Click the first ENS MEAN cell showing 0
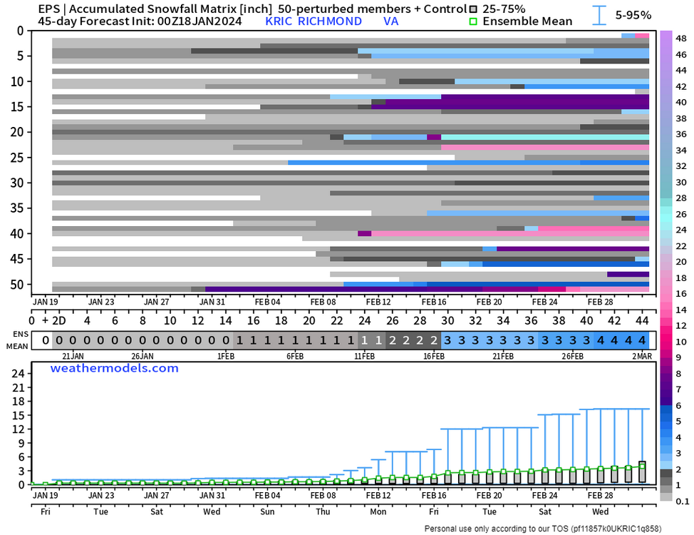 tap(45, 340)
